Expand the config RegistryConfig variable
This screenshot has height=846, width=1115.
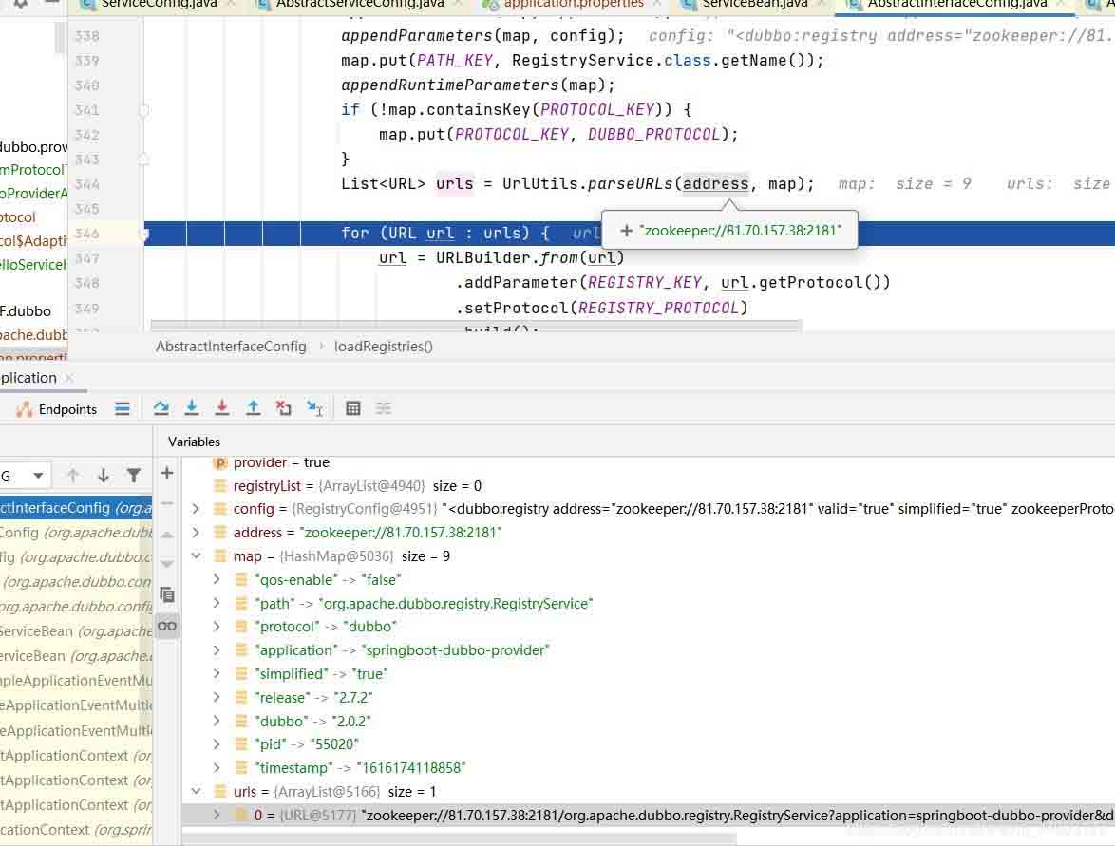click(x=196, y=509)
